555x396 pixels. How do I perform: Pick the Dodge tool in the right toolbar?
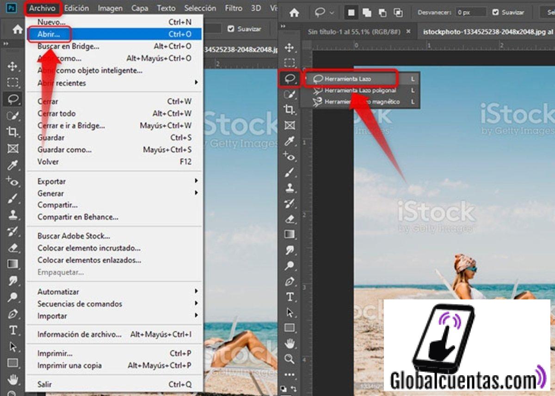click(290, 265)
